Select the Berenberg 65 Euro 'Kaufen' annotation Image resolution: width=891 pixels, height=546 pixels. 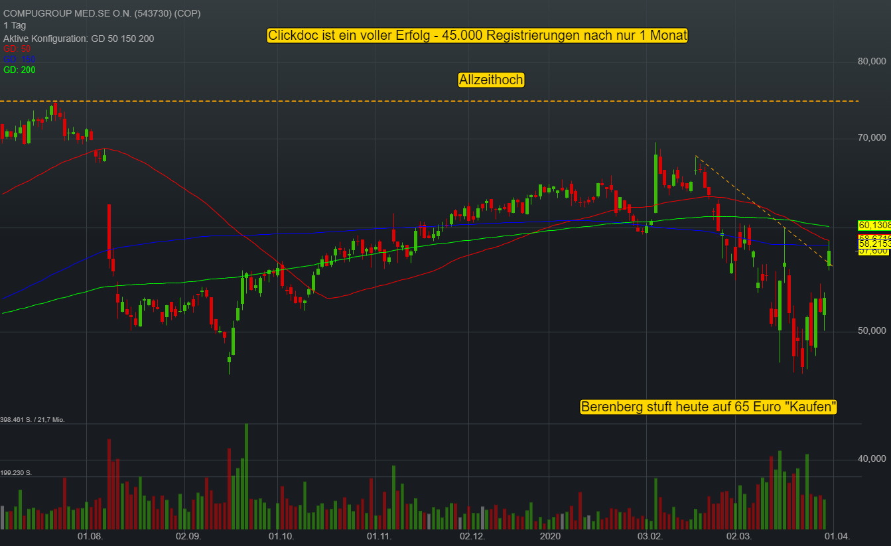(x=709, y=407)
